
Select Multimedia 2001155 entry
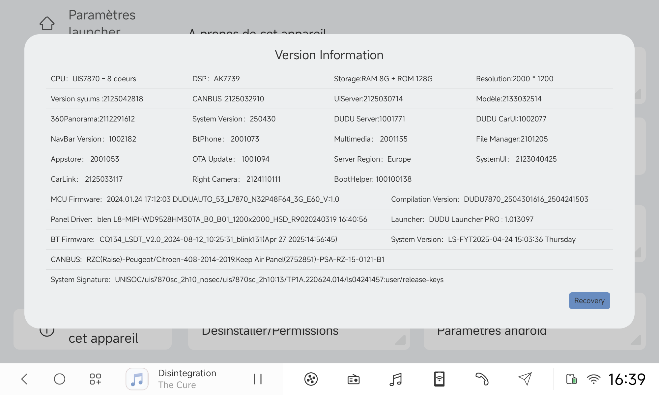pos(371,139)
